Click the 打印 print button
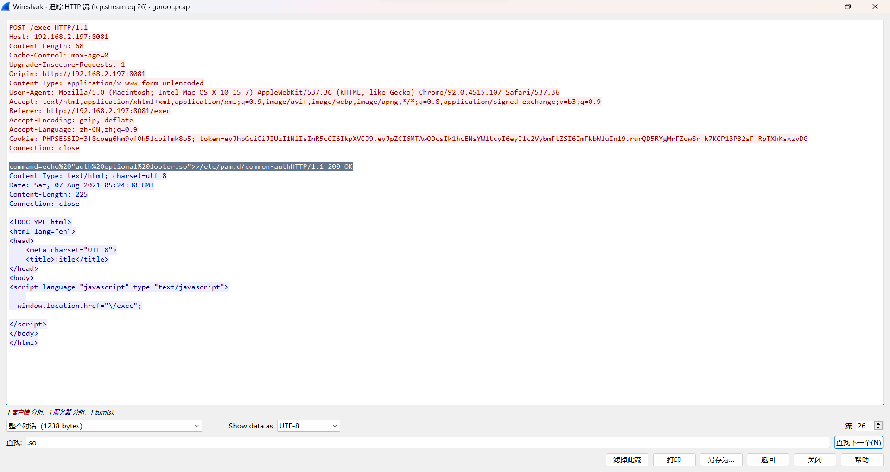This screenshot has height=472, width=890. coord(674,460)
